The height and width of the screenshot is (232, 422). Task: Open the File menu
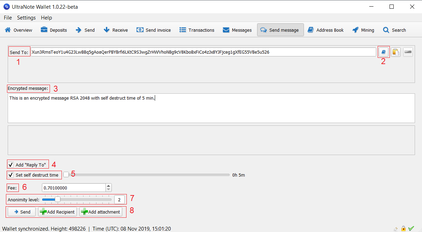point(8,17)
